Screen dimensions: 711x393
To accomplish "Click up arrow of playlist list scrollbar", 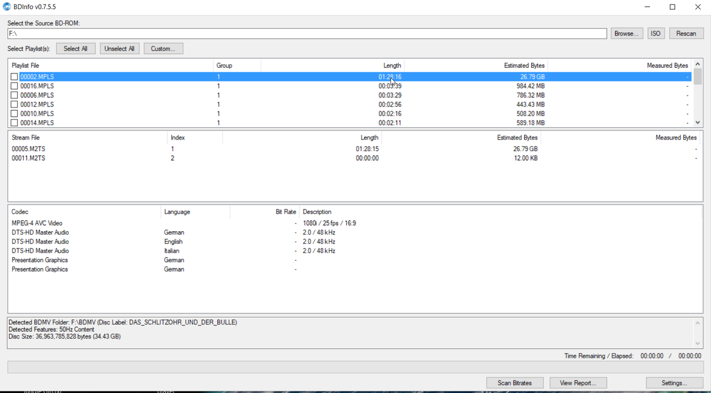I will (x=698, y=64).
